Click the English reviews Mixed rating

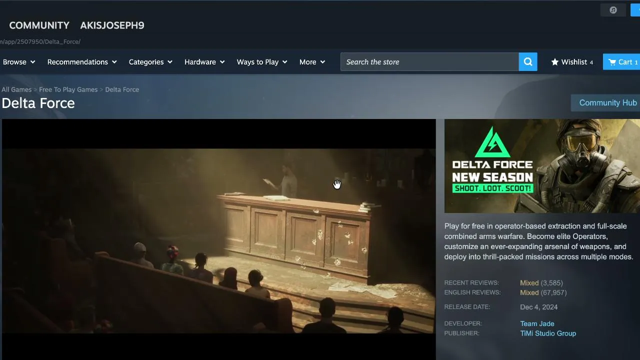pos(529,292)
